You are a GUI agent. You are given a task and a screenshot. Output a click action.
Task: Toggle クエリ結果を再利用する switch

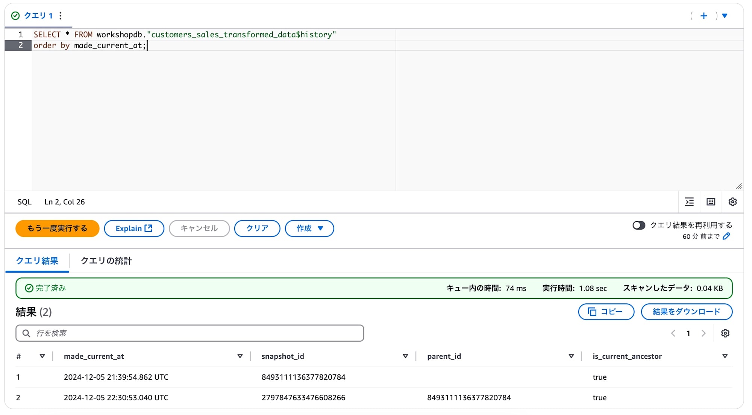tap(638, 225)
